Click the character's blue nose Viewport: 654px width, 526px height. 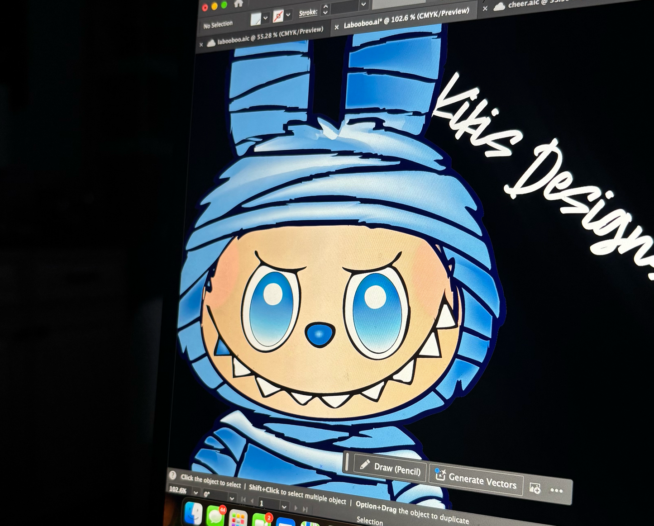click(319, 335)
